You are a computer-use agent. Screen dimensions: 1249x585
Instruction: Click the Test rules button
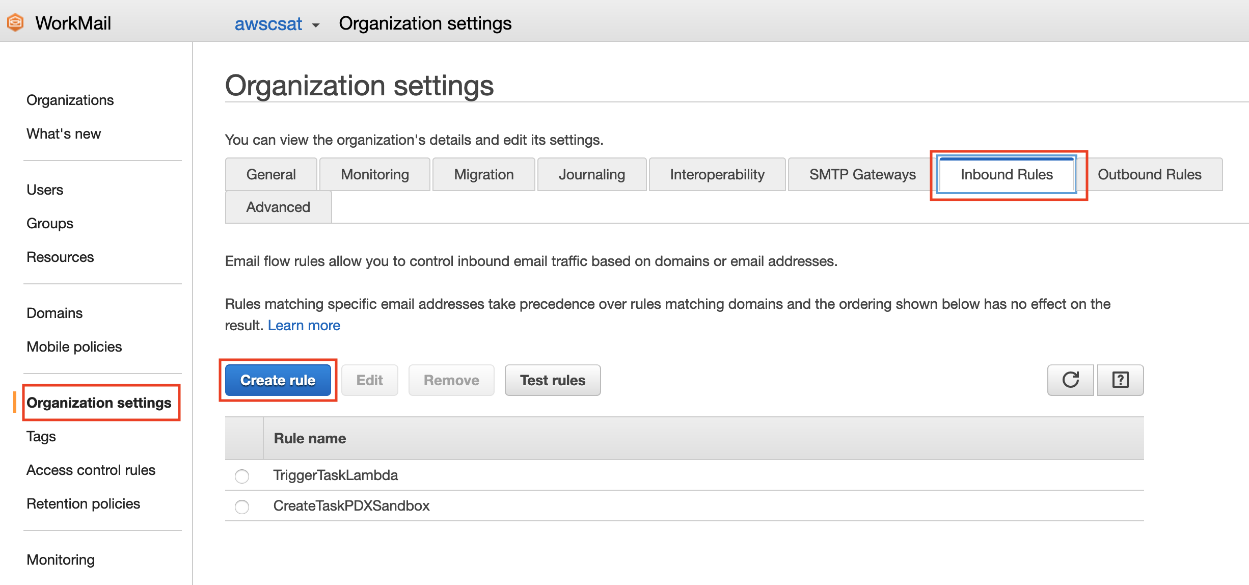pos(553,380)
